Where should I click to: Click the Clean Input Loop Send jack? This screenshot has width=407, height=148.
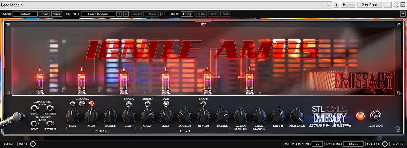click(34, 108)
